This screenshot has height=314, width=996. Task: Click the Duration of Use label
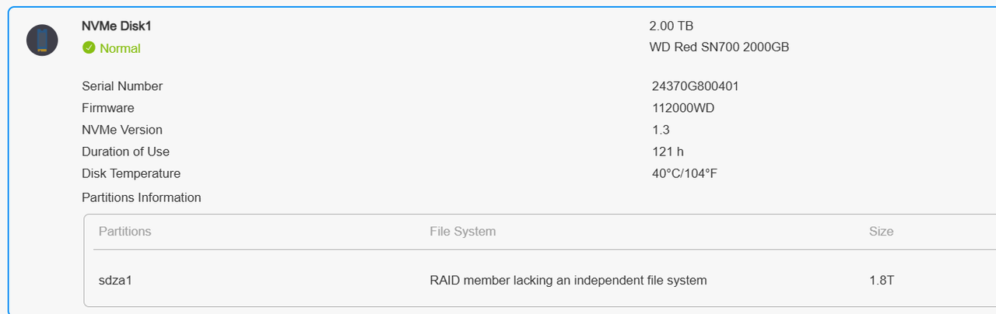pyautogui.click(x=125, y=152)
